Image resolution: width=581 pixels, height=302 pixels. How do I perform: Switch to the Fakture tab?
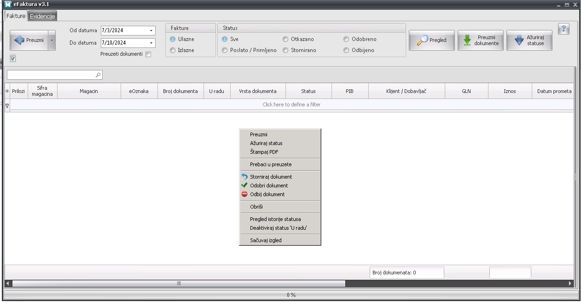[x=16, y=16]
